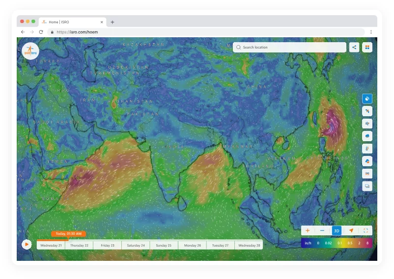The width and height of the screenshot is (394, 279).
Task: Open a new browser tab with plus
Action: 113,22
